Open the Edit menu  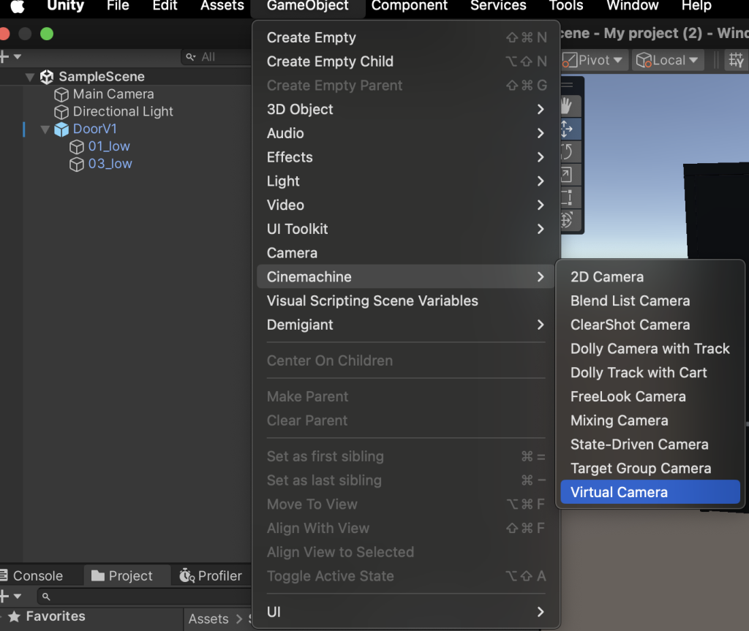(165, 6)
